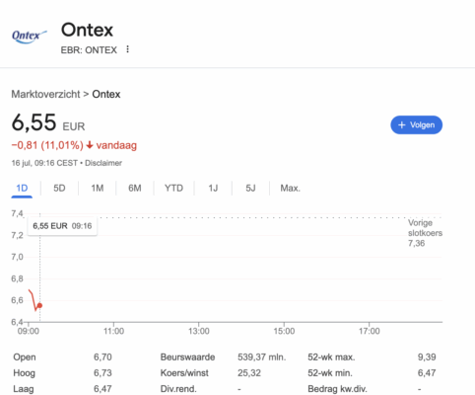Viewport: 475px width, 395px height.
Task: Select the YTD chart tab
Action: pyautogui.click(x=173, y=189)
